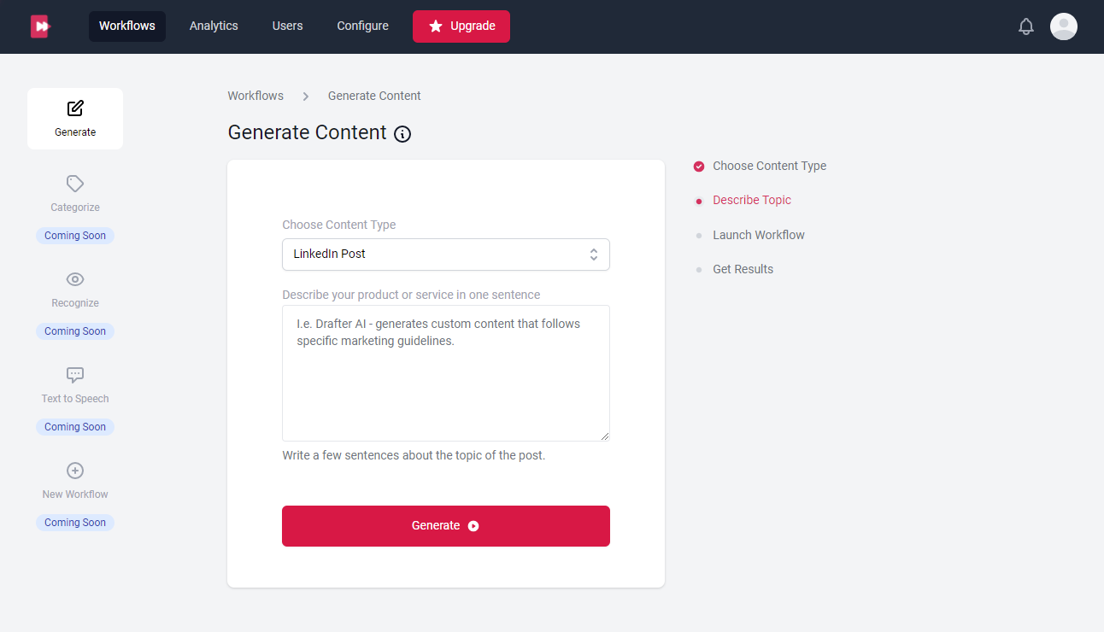1104x632 pixels.
Task: Switch to the Analytics tab
Action: (213, 26)
